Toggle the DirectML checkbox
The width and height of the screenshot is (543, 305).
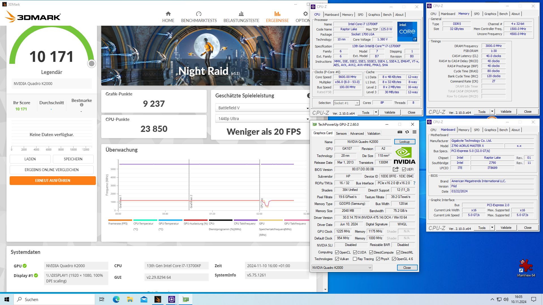[398, 252]
